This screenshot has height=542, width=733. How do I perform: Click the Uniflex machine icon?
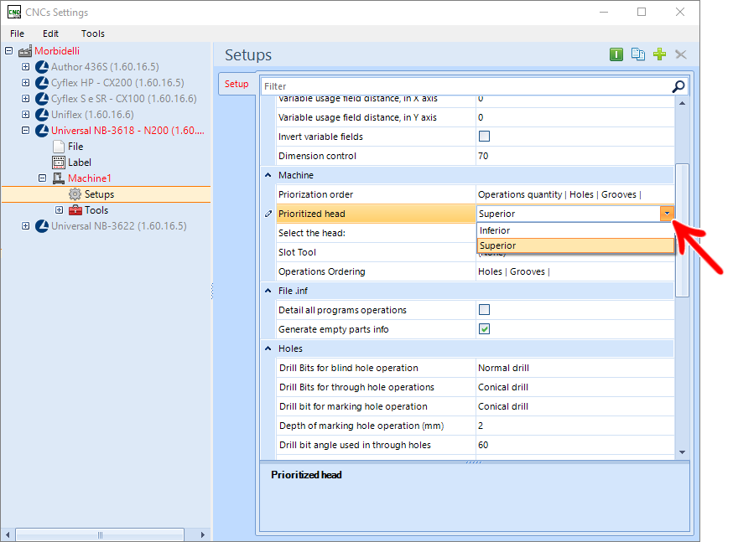tap(42, 115)
